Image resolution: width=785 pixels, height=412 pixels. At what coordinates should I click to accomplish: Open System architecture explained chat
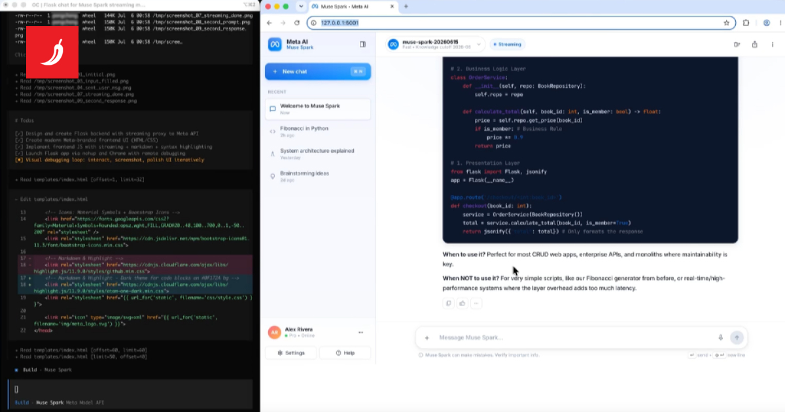(x=318, y=154)
